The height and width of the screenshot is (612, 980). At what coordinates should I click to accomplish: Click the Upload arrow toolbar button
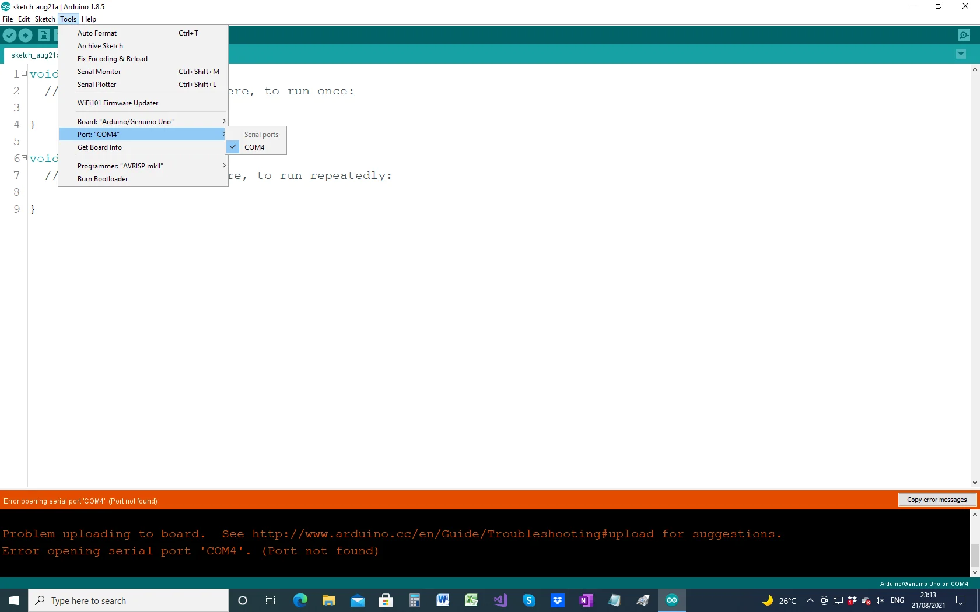coord(25,35)
